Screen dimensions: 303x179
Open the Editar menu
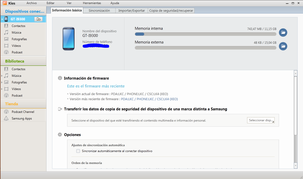[x=51, y=3]
